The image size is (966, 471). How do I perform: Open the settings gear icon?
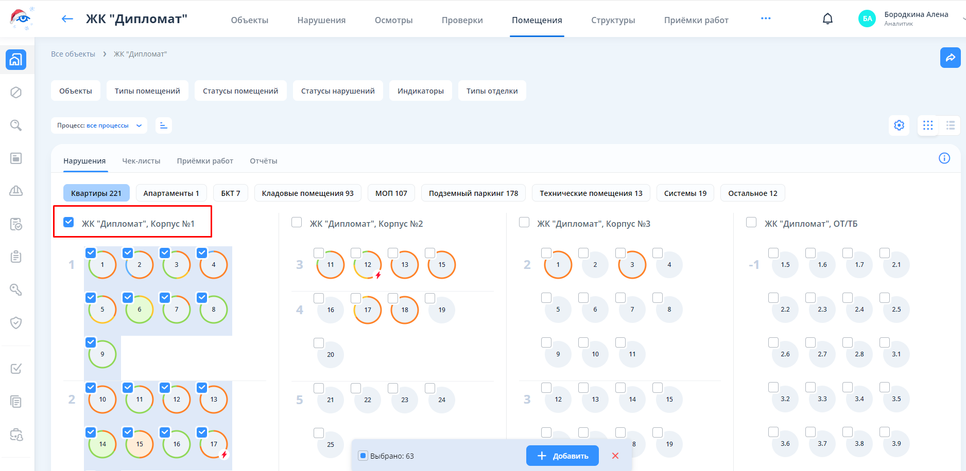tap(899, 125)
